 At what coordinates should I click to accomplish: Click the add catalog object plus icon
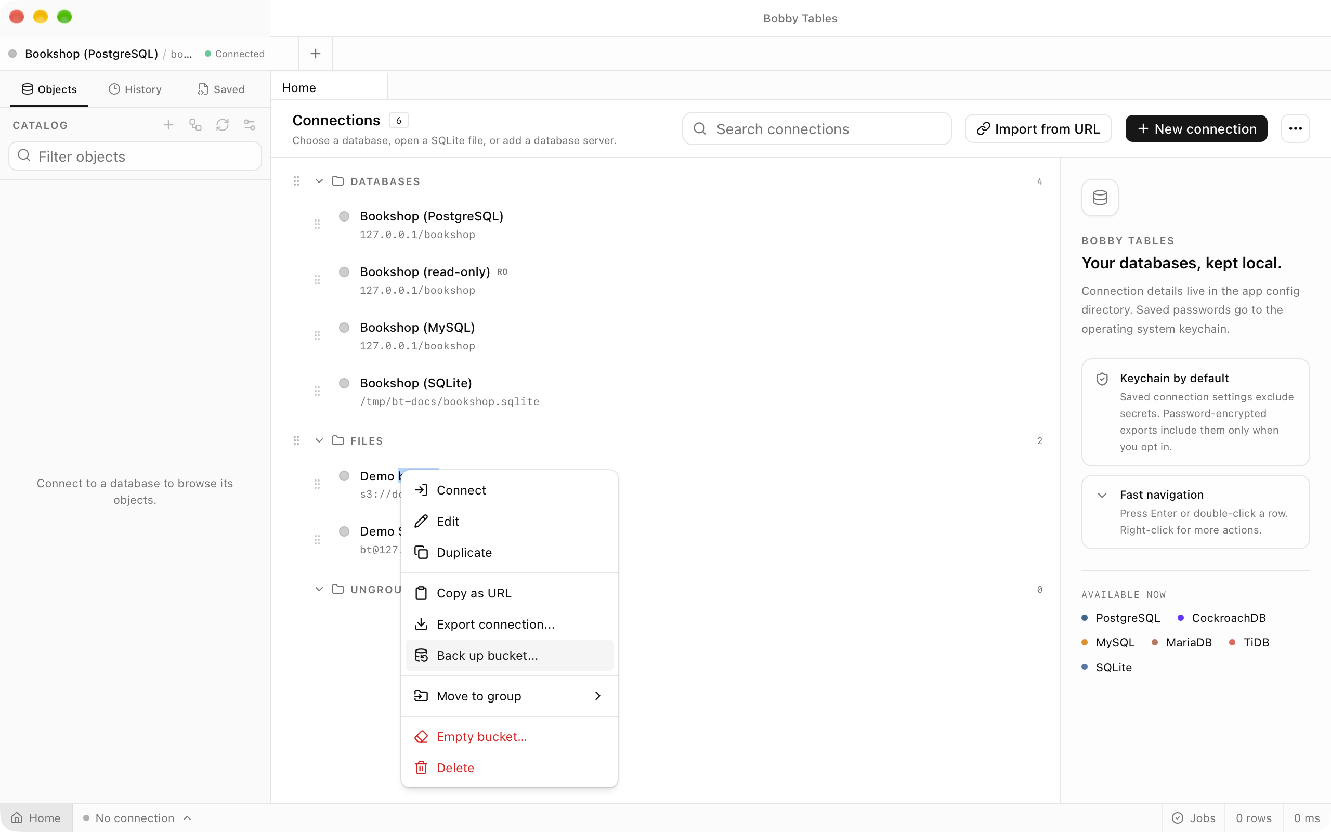168,125
